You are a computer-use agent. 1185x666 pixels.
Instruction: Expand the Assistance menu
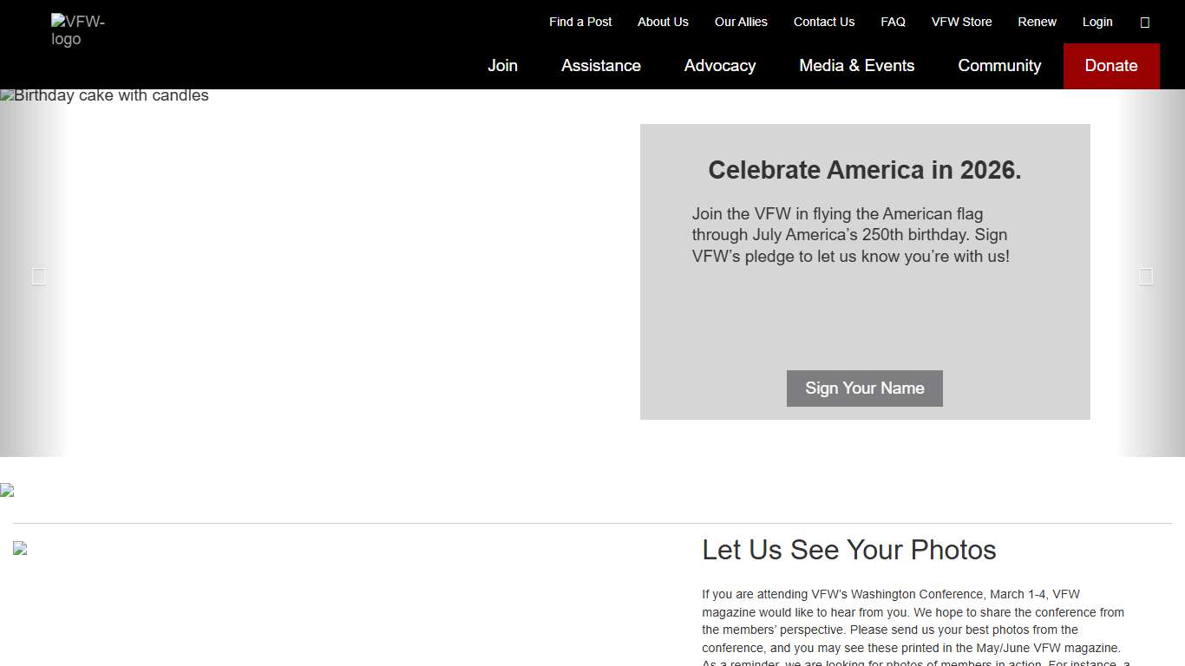coord(600,66)
